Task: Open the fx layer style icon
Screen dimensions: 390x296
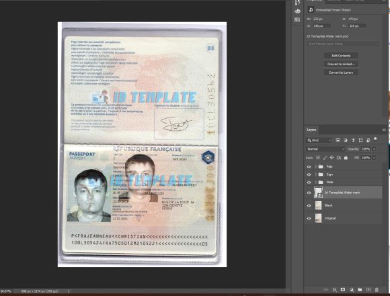Action: (335, 289)
